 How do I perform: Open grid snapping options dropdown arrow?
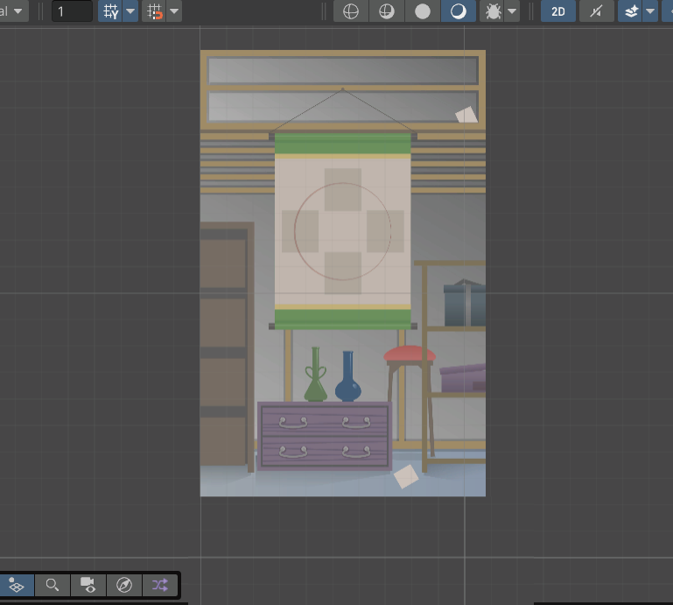click(130, 11)
